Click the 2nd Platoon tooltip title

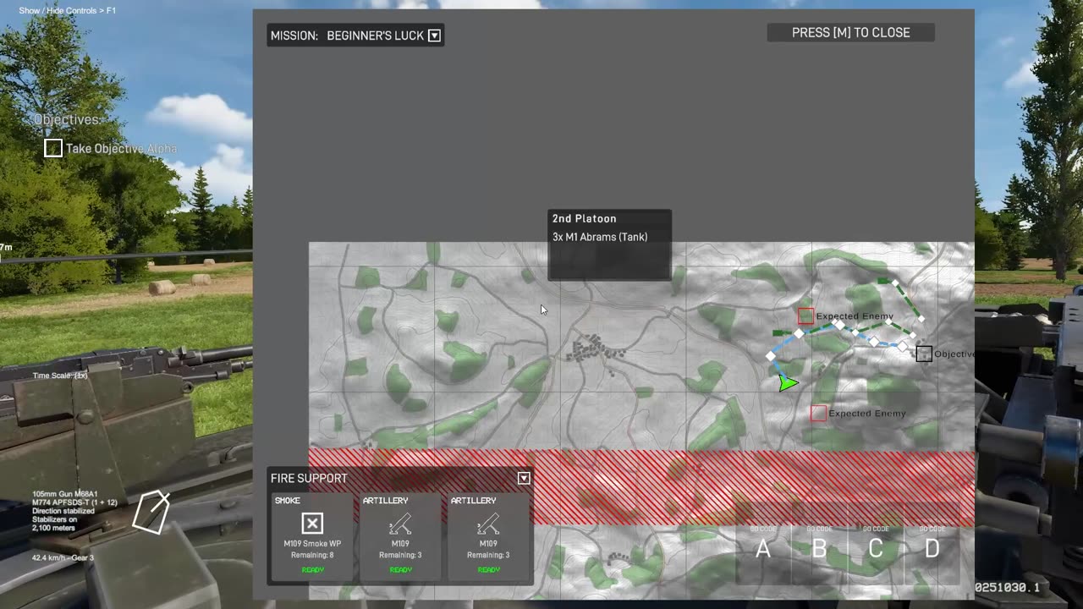click(585, 219)
